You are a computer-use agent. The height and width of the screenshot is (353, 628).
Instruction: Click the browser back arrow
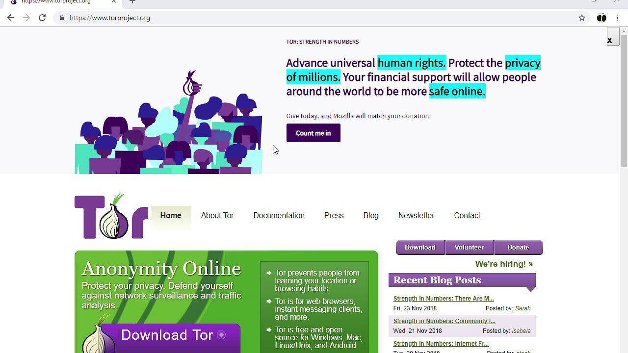[x=11, y=18]
